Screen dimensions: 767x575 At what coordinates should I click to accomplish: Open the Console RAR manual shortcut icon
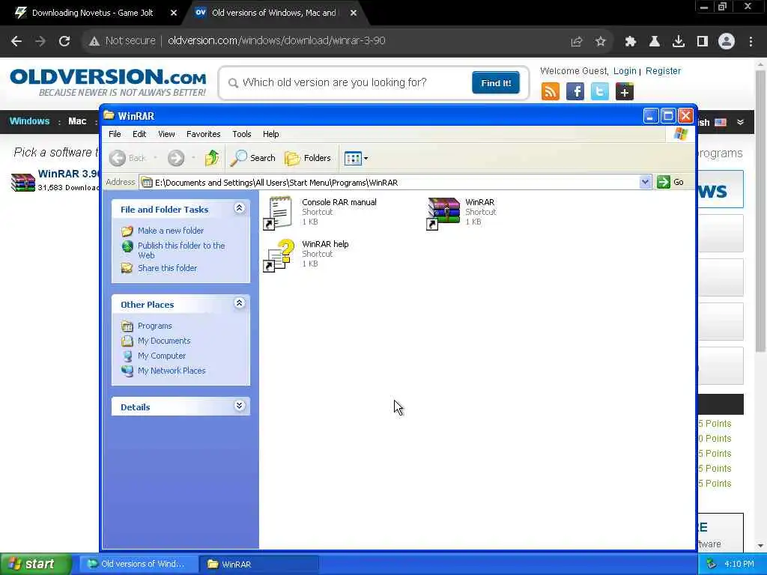click(x=278, y=213)
